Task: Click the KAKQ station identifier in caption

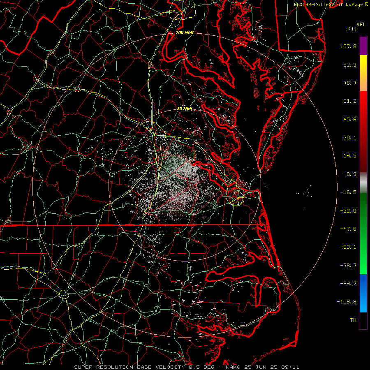Action: pyautogui.click(x=234, y=367)
